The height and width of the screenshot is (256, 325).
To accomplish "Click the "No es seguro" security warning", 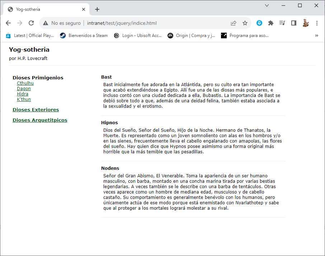I will (x=62, y=23).
